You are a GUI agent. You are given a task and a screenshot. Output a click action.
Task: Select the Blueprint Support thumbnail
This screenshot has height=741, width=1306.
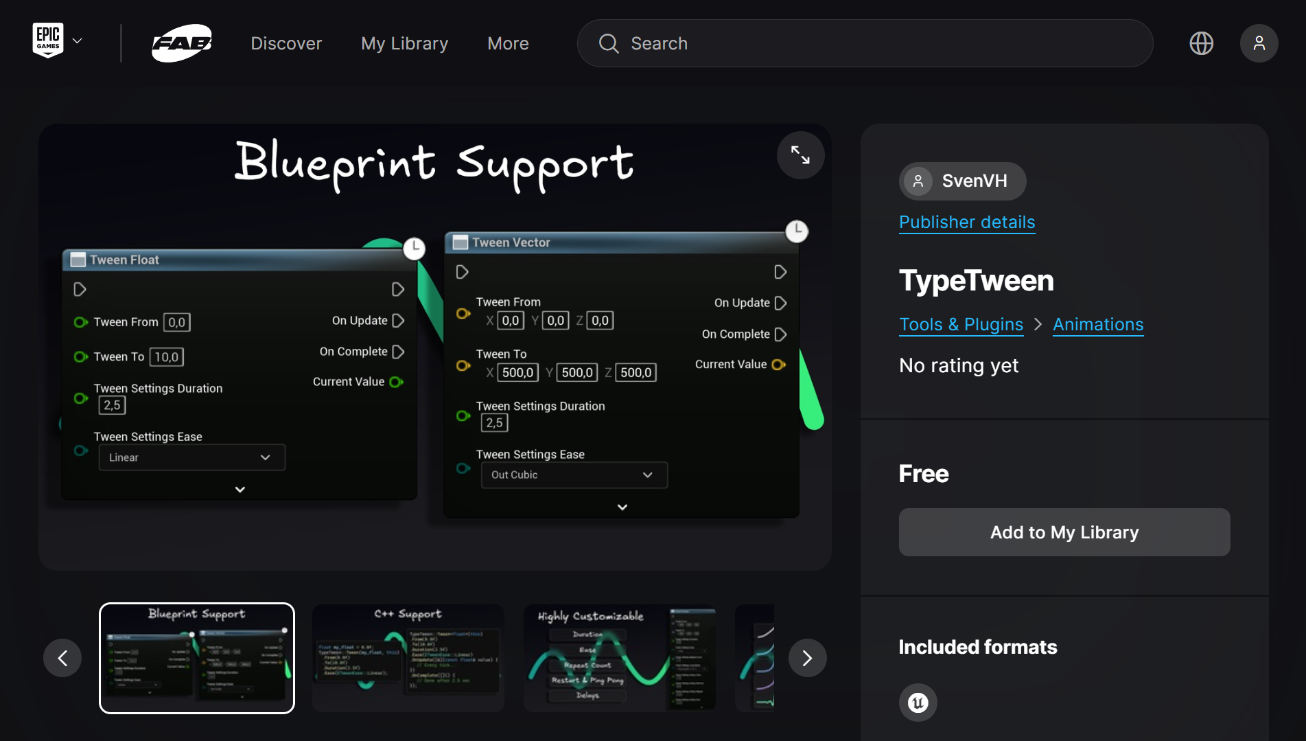(x=197, y=658)
